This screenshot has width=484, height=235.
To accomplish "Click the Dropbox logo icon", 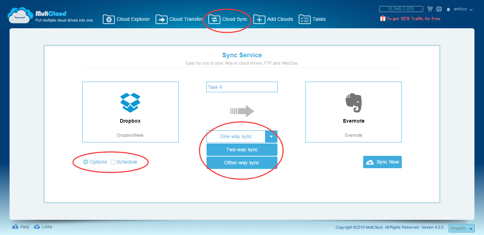I will tap(130, 103).
